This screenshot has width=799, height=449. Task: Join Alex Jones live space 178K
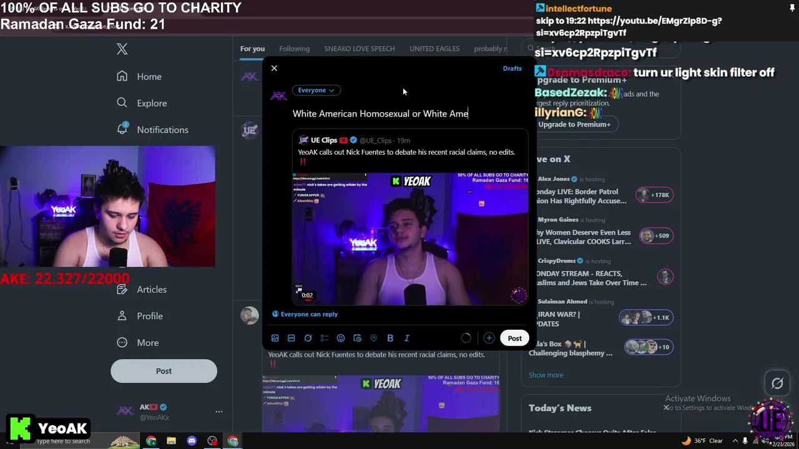tap(654, 195)
